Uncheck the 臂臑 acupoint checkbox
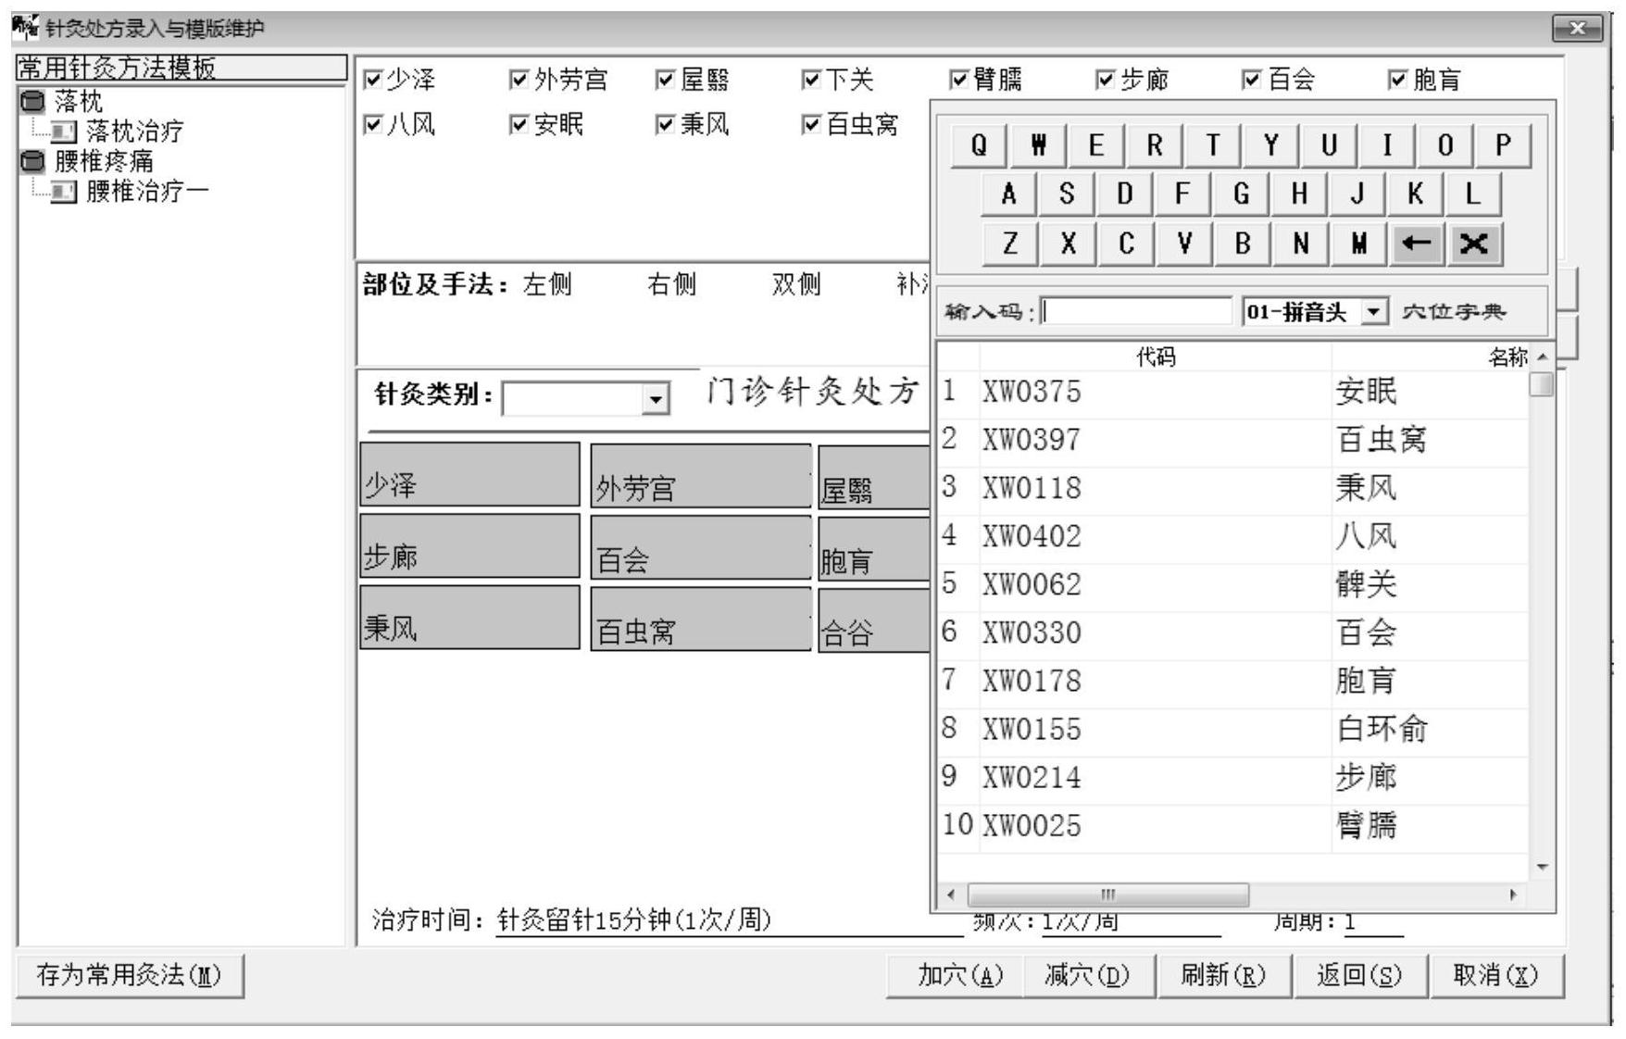 (x=958, y=80)
